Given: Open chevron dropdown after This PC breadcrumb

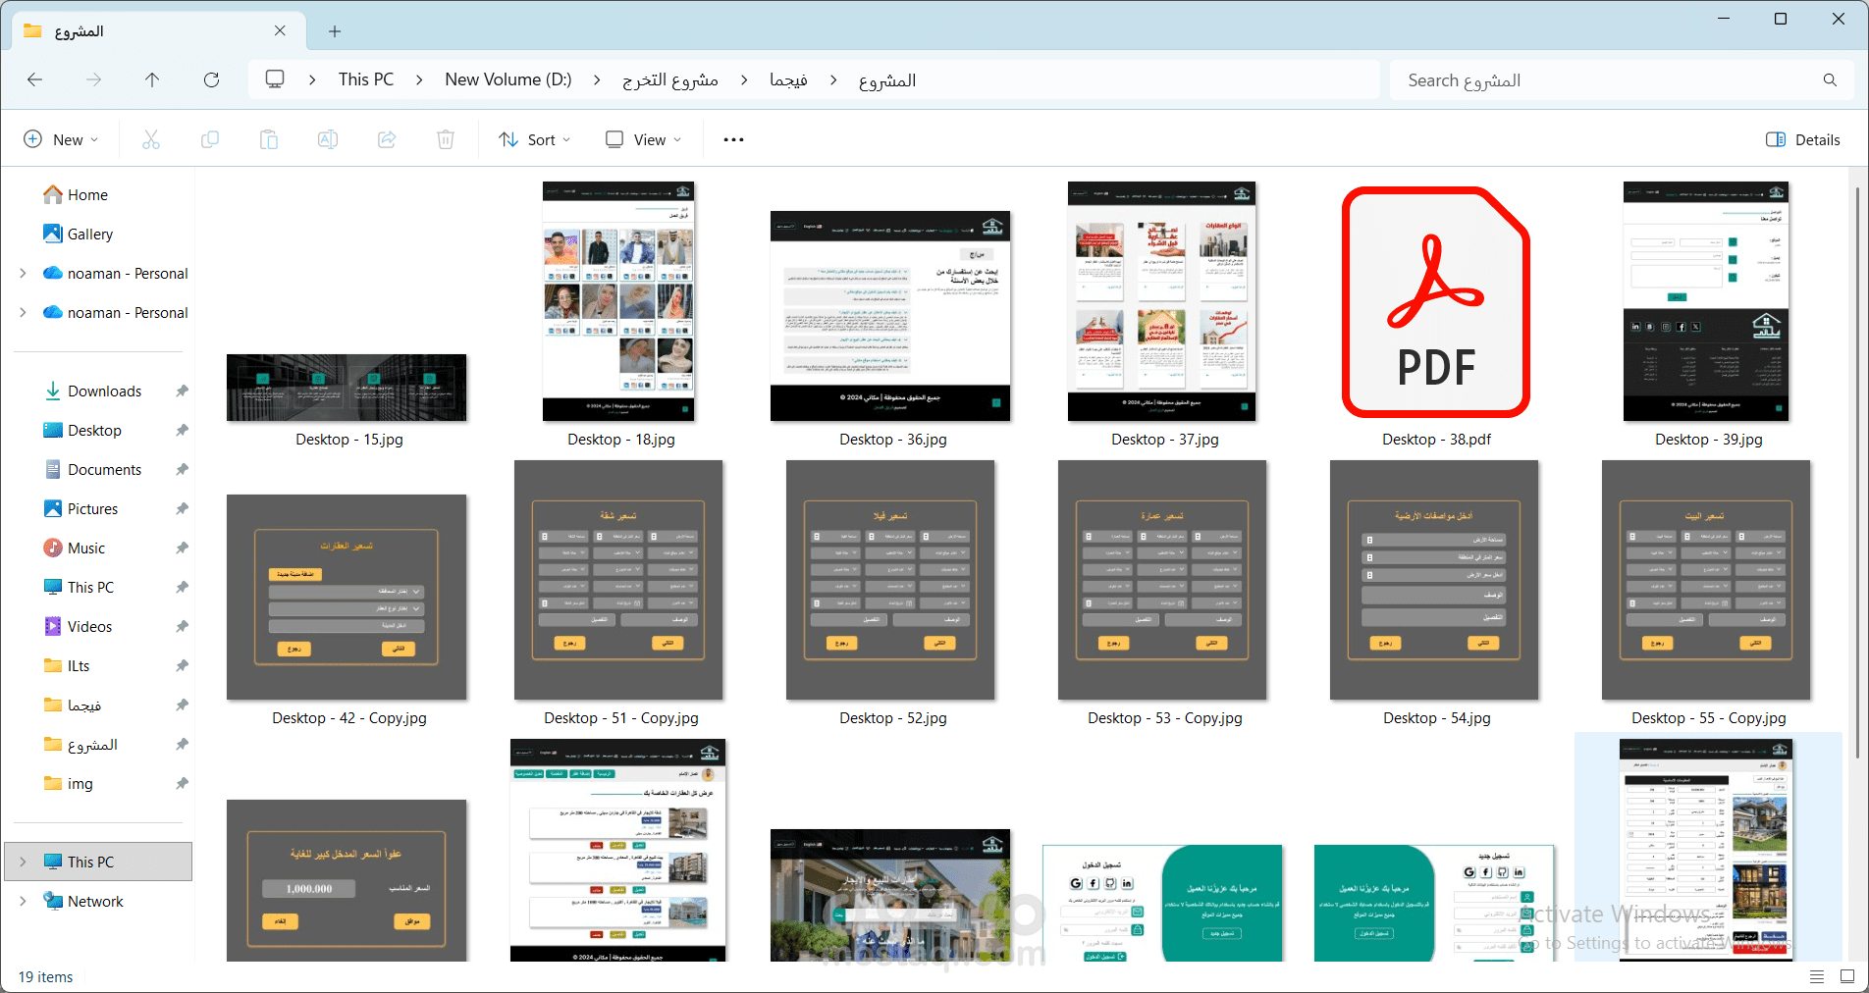Looking at the screenshot, I should (x=419, y=80).
